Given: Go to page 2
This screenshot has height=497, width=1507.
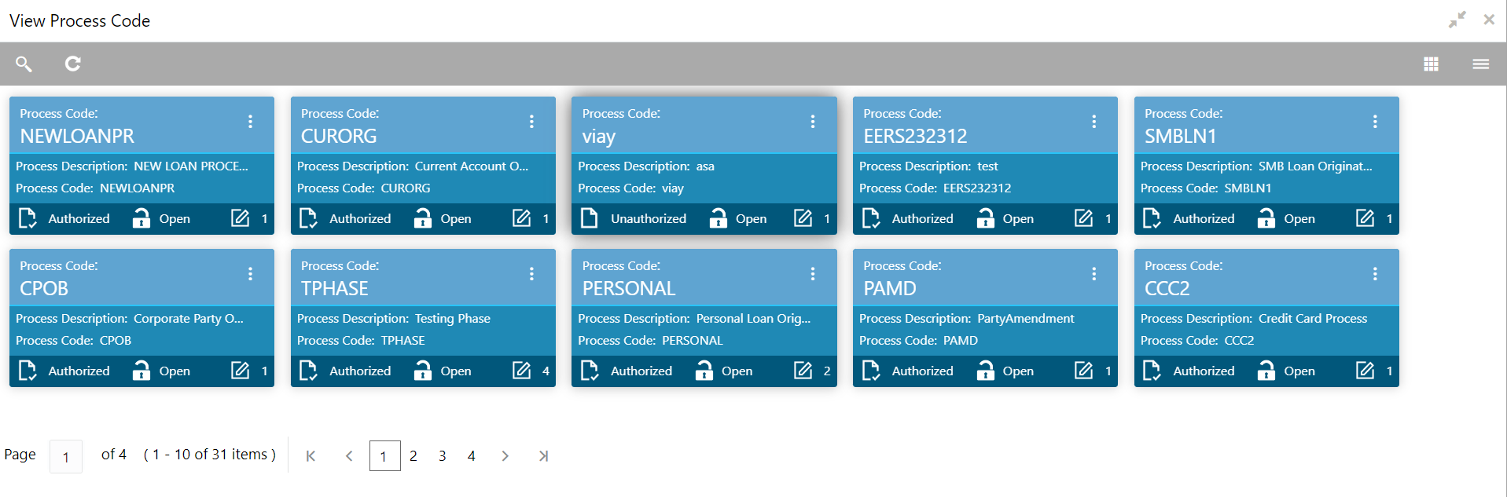Looking at the screenshot, I should pos(414,456).
